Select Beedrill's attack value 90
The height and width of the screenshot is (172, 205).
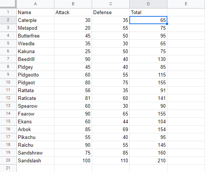click(73, 59)
